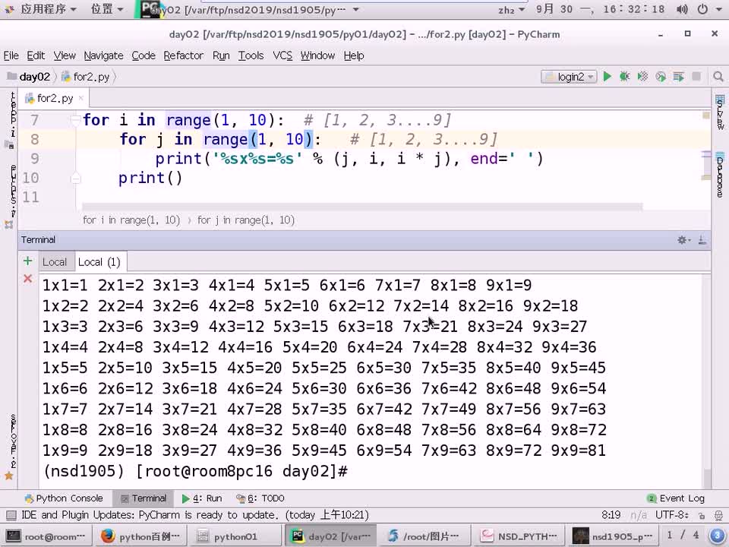Open Search Everywhere magnifier icon
This screenshot has height=547, width=729.
coord(718,77)
